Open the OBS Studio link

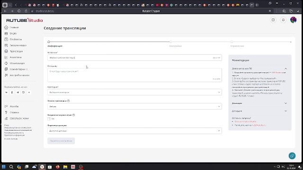276,73
